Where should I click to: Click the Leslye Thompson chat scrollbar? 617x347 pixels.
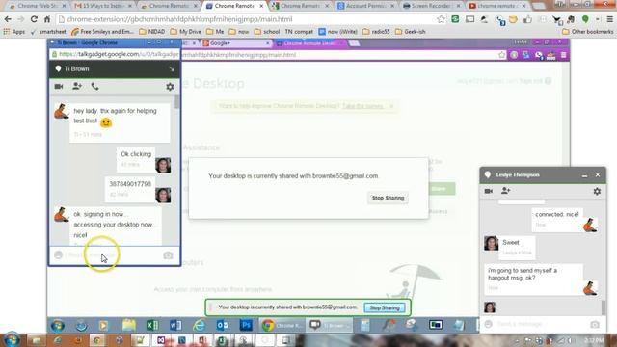click(x=604, y=307)
